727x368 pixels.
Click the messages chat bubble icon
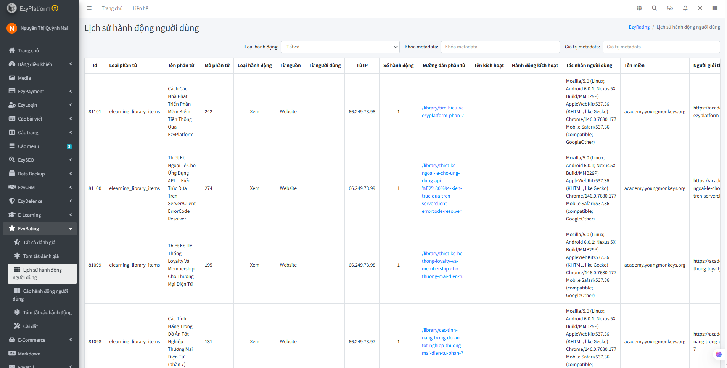(670, 8)
